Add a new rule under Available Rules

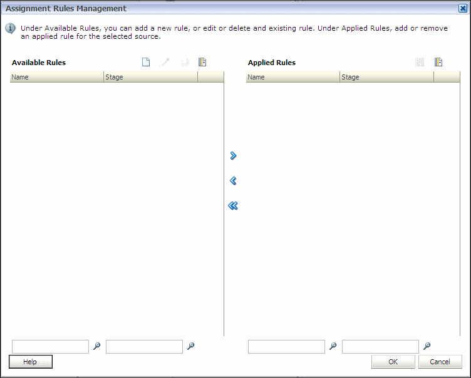tap(146, 62)
